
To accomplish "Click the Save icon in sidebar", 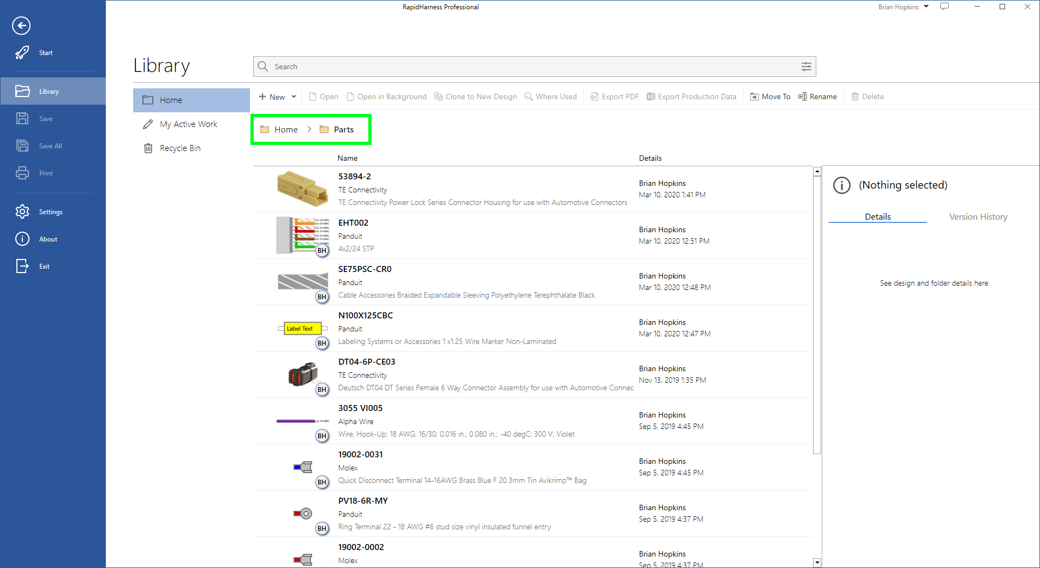I will tap(22, 118).
